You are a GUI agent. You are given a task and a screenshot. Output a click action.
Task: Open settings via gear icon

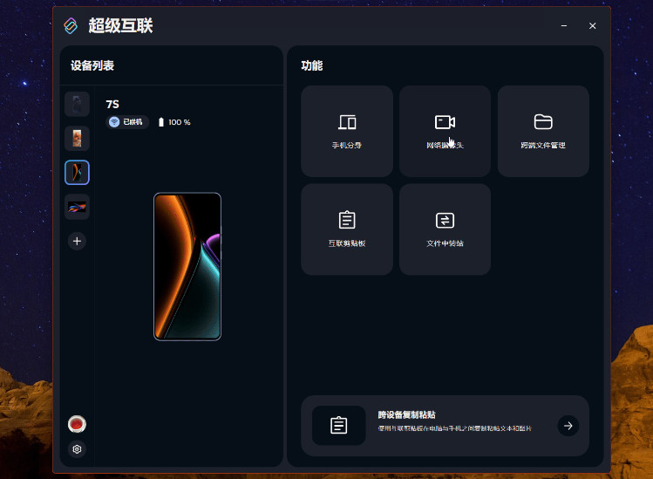coord(77,449)
